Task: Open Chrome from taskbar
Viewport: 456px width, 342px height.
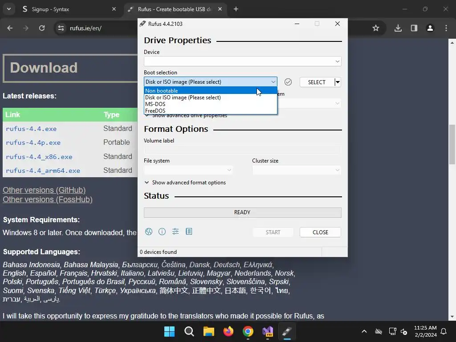Action: 248,331
